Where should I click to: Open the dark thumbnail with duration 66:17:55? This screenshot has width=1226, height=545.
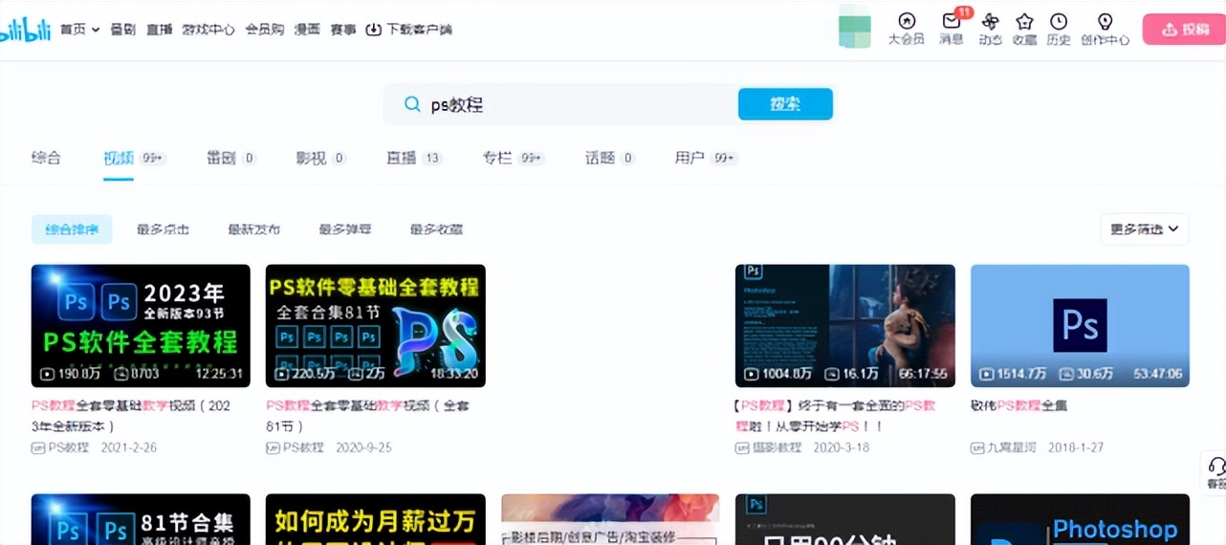(845, 326)
